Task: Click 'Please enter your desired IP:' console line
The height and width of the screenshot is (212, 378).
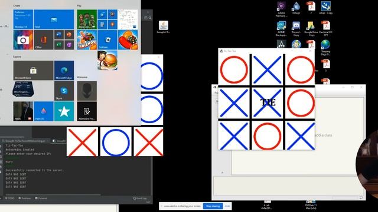Action: 28,154
